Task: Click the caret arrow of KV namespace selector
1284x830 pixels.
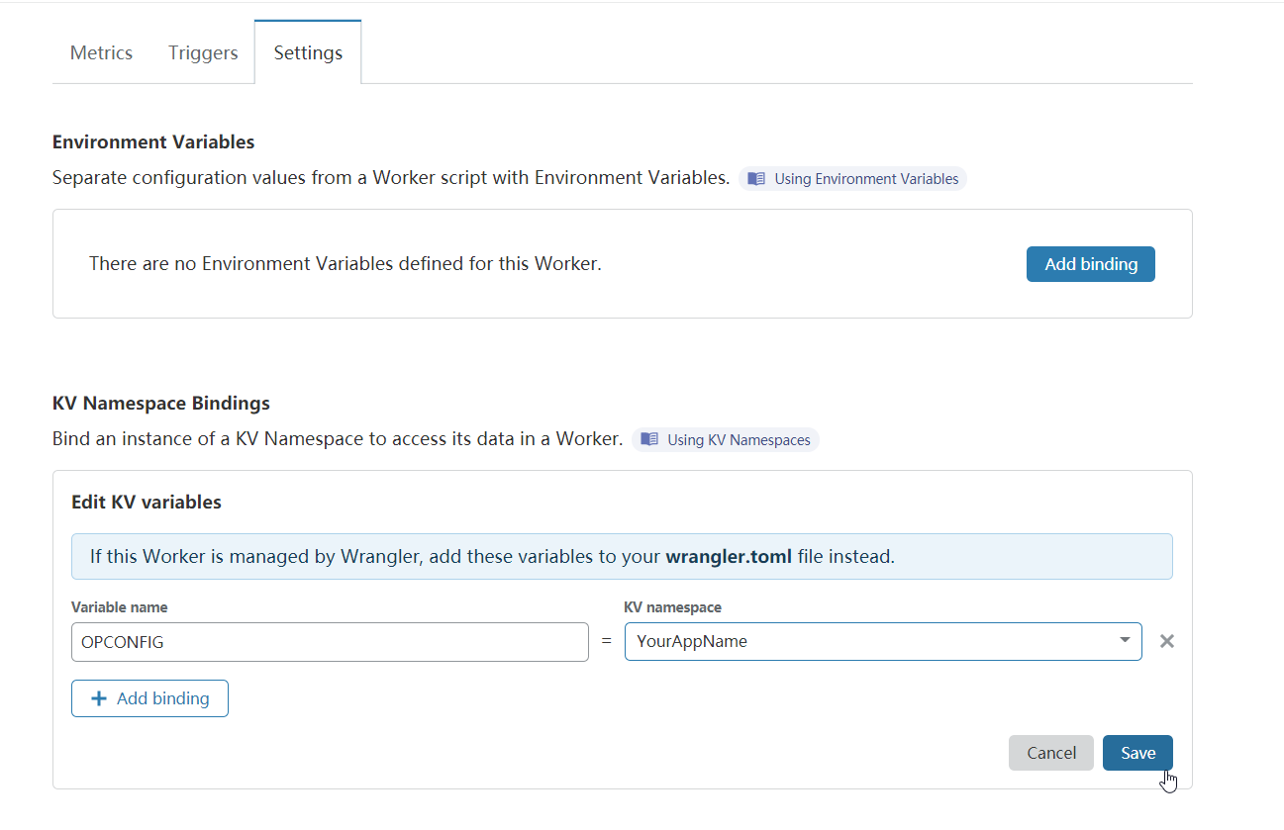Action: tap(1125, 641)
